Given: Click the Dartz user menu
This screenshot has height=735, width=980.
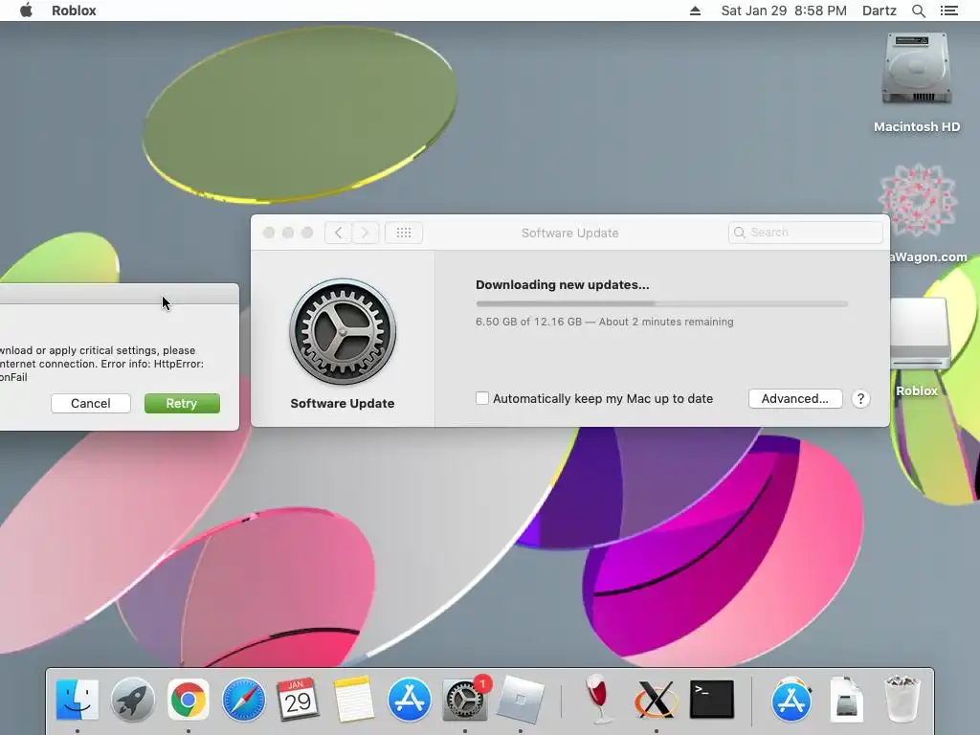Looking at the screenshot, I should (x=879, y=11).
